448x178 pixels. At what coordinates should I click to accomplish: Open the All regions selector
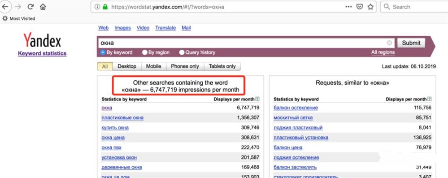[x=383, y=52]
